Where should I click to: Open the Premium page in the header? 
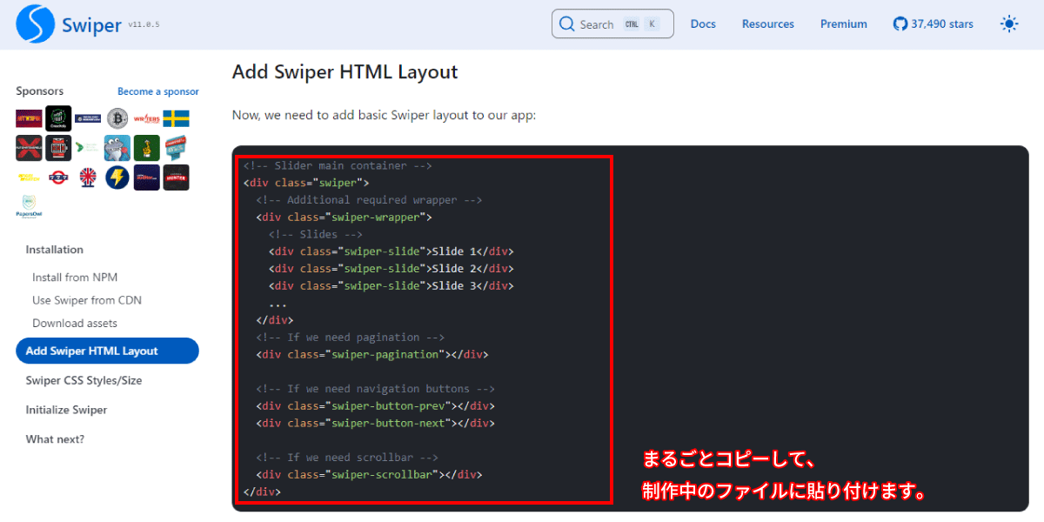pos(844,24)
